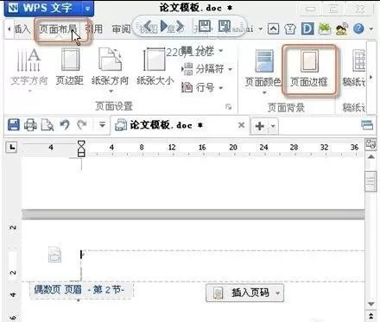Undo the last action
The image size is (380, 322).
[65, 125]
